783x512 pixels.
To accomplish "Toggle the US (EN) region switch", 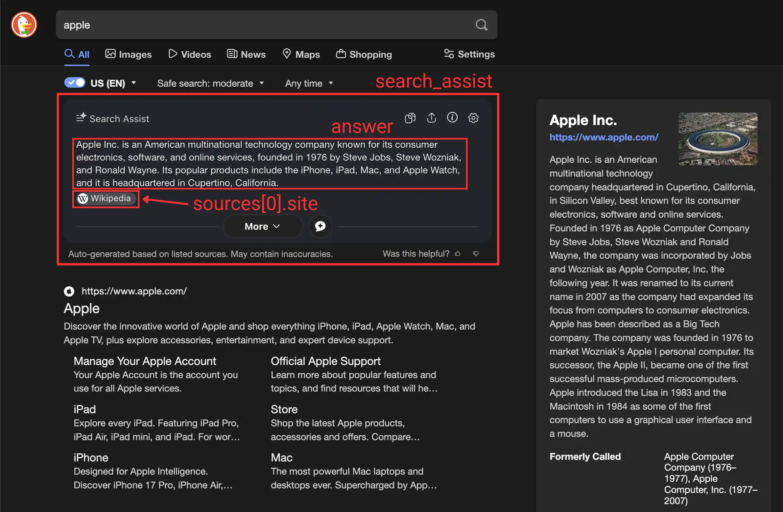I will tap(75, 82).
